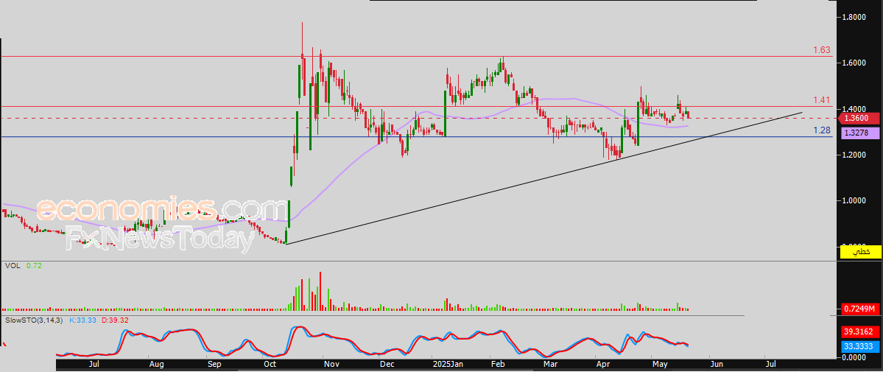Click the yellow Arabic scale-type label
The image size is (883, 372).
[x=861, y=253]
